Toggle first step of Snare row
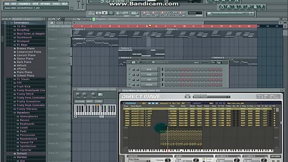The width and height of the screenshot is (288, 162). [166, 85]
